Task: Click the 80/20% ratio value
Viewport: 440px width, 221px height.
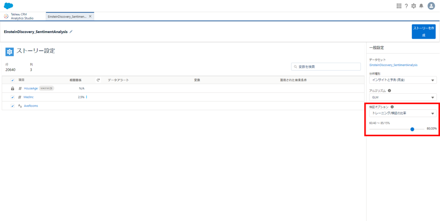Action: (x=432, y=129)
